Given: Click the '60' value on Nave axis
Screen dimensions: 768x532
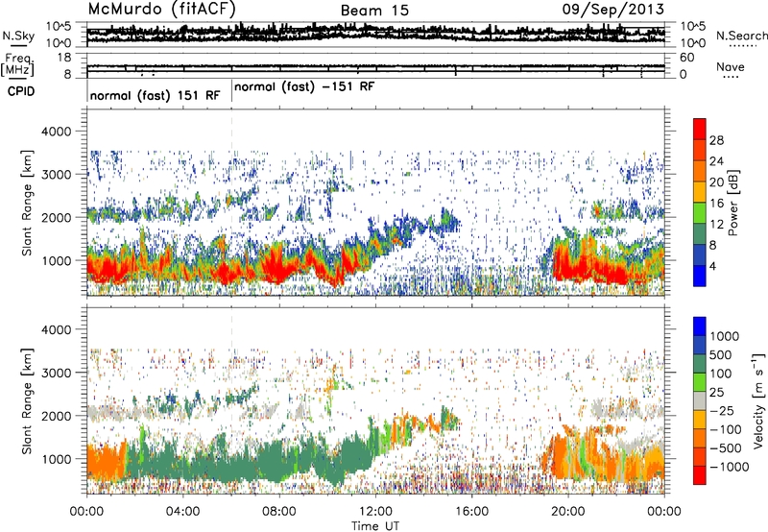Looking at the screenshot, I should pos(686,58).
